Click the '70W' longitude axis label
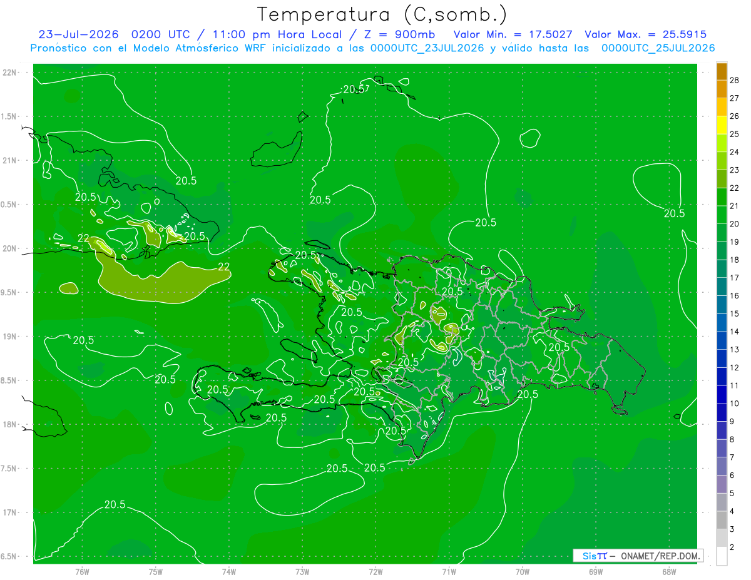 pos(523,572)
